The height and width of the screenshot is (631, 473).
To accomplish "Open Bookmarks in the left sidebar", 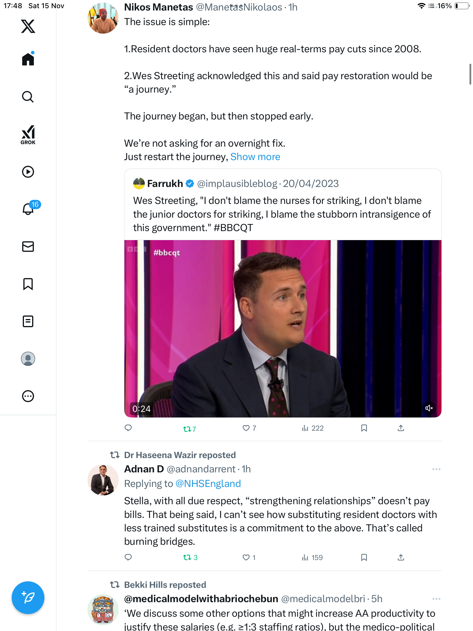I will (28, 284).
